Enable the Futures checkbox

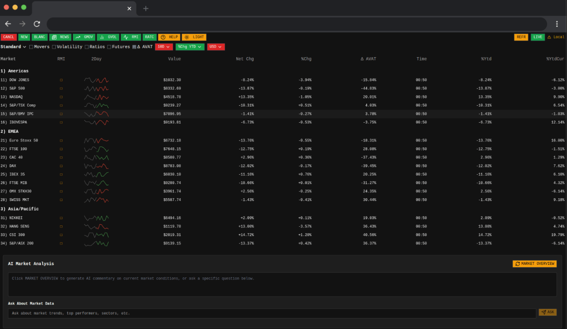(109, 47)
